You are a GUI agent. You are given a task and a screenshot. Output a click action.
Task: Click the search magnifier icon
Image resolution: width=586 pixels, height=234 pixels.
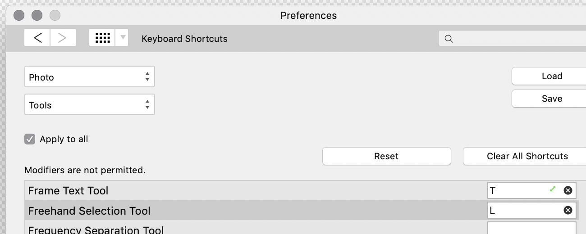point(449,39)
